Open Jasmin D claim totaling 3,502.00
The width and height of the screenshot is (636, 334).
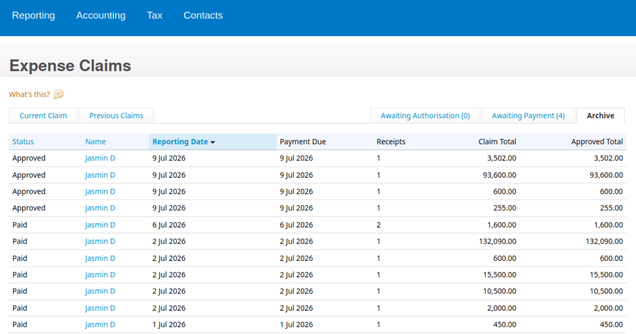click(x=100, y=158)
